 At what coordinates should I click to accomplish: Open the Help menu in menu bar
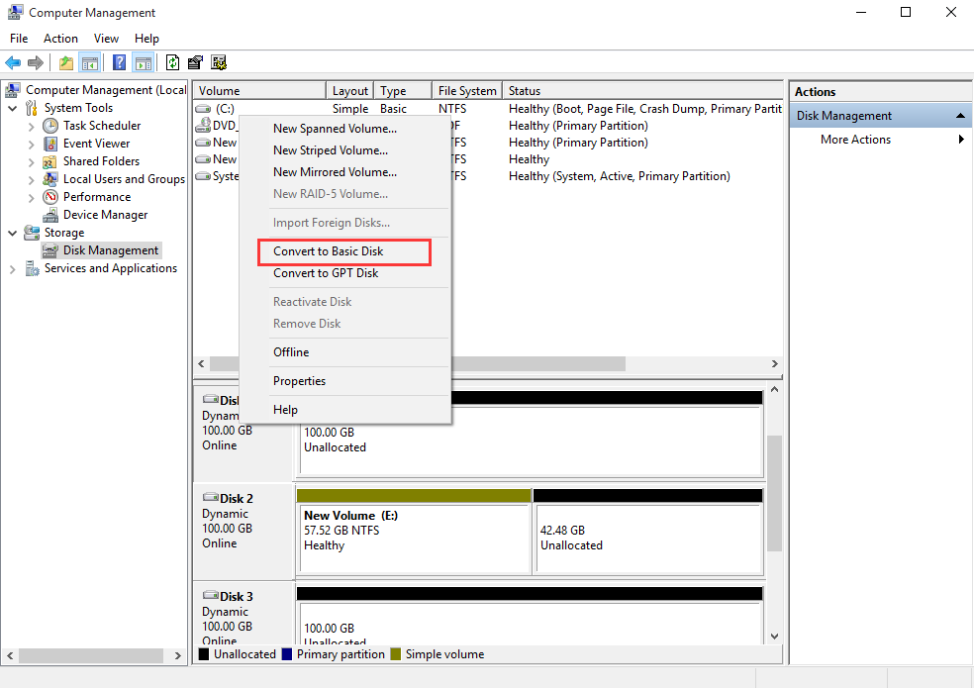[146, 39]
